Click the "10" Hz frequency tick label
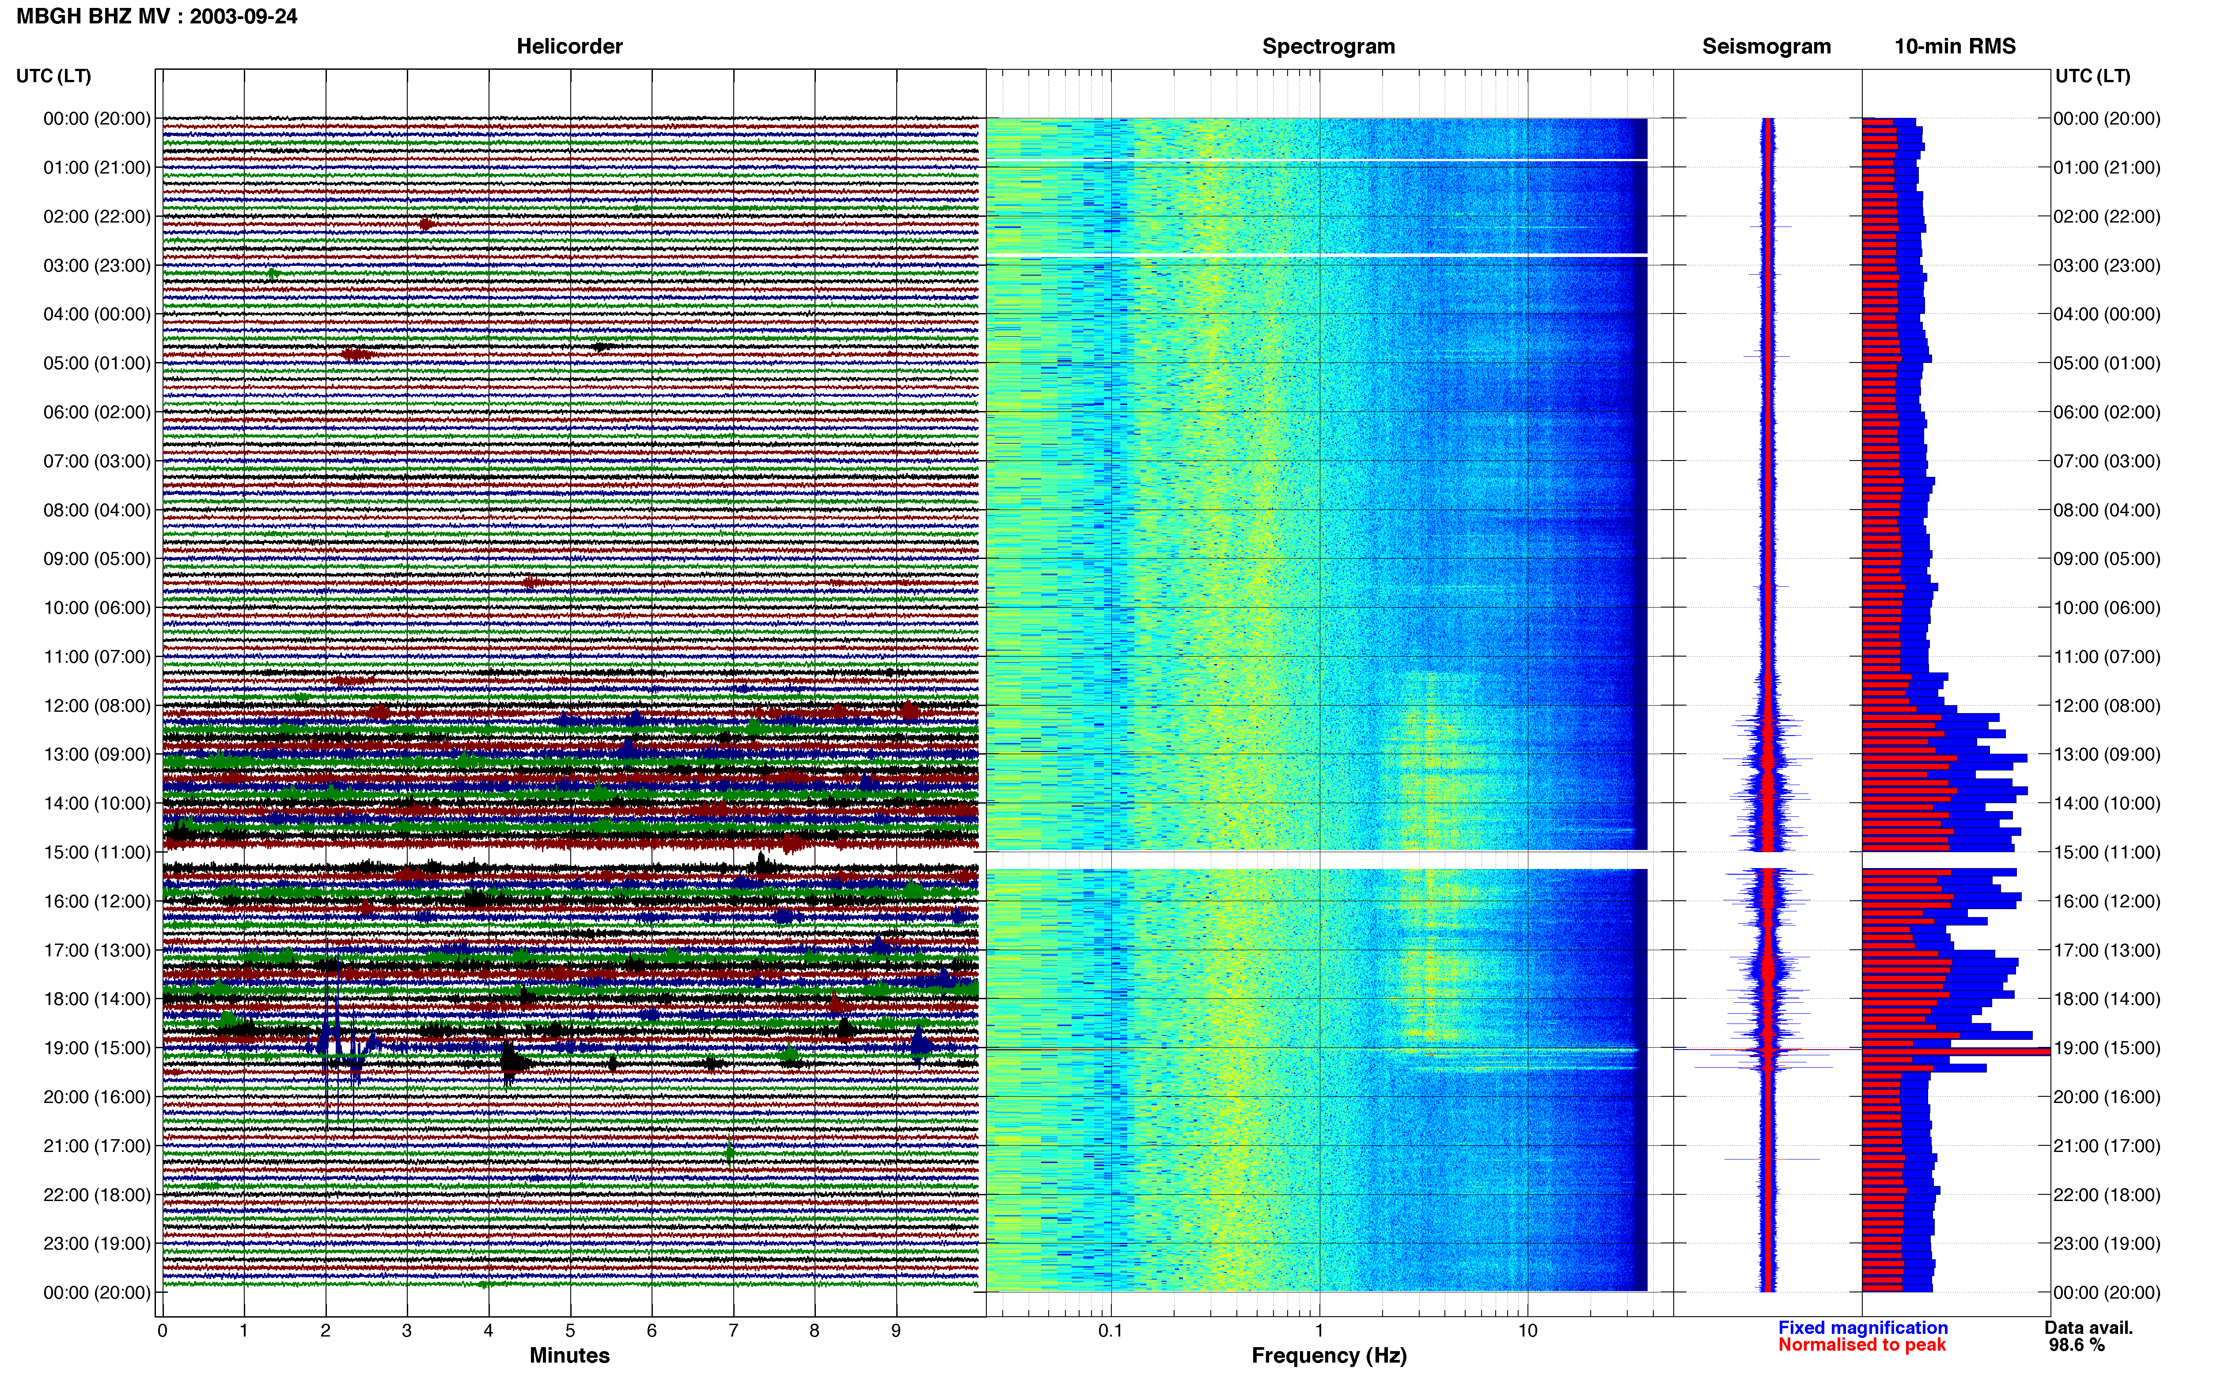Image resolution: width=2217 pixels, height=1386 pixels. 1527,1331
